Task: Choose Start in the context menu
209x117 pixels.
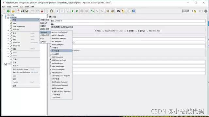Action: [26, 23]
